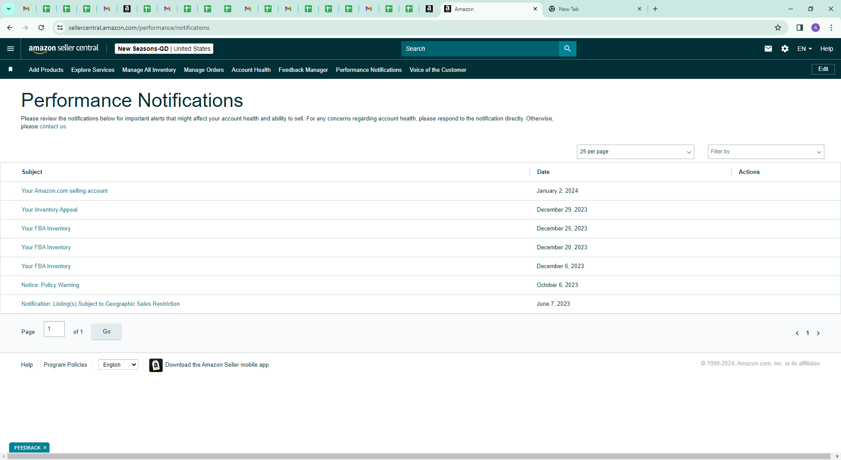Viewport: 841px width, 460px height.
Task: Close the Amazon tab
Action: coord(535,9)
